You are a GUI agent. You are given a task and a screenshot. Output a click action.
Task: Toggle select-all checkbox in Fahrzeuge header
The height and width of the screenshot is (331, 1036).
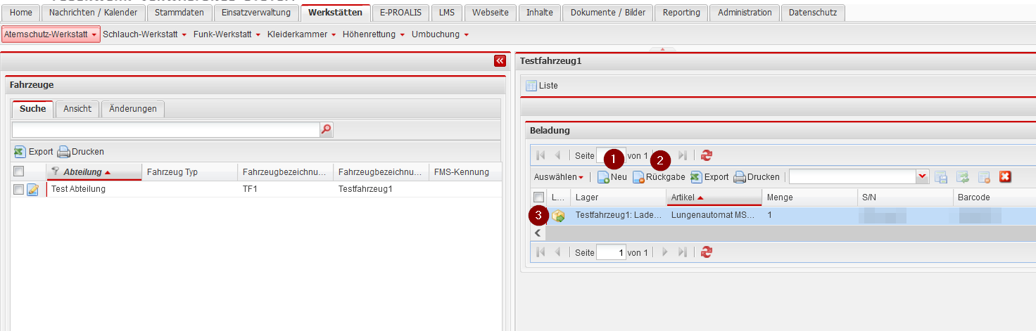click(x=19, y=171)
